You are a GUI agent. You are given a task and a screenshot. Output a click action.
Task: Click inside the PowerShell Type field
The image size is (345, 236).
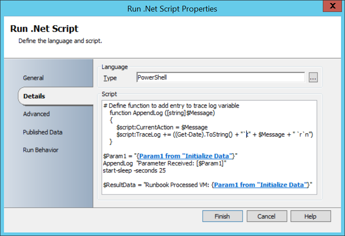[x=221, y=77]
